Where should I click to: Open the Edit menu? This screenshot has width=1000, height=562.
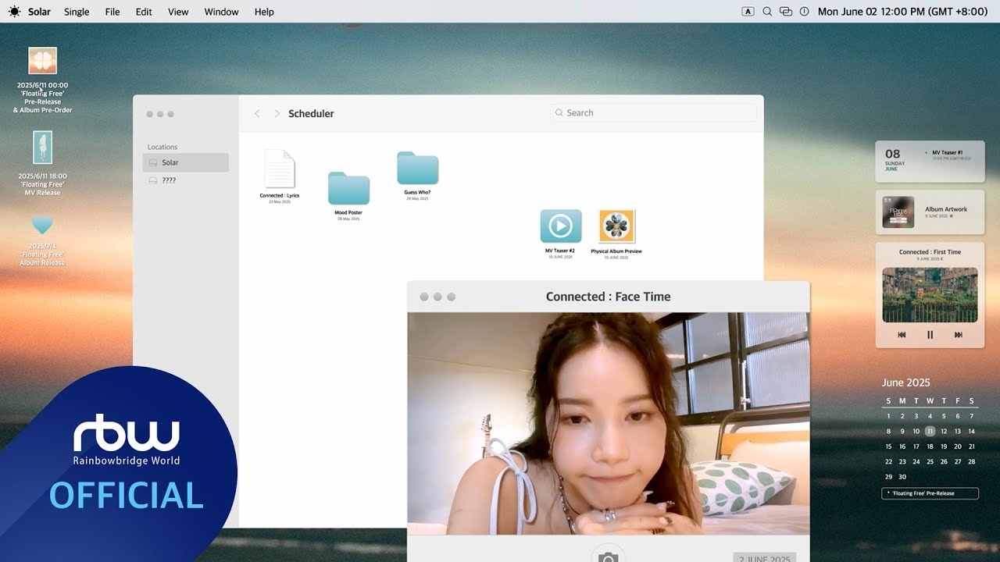pyautogui.click(x=144, y=12)
